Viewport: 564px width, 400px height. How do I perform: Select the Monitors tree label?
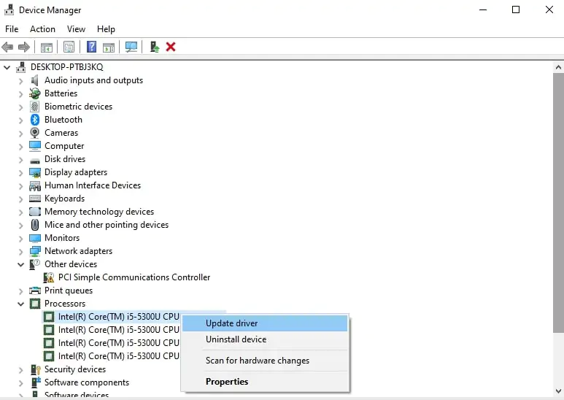(x=62, y=238)
